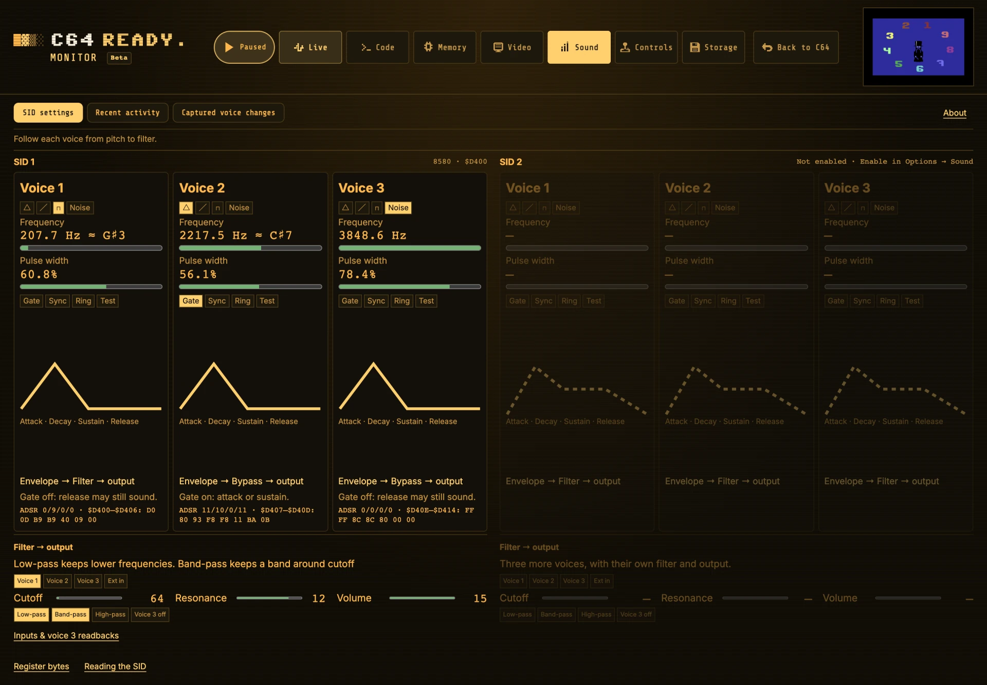This screenshot has height=685, width=987.
Task: Open the Sound tab
Action: coord(579,47)
